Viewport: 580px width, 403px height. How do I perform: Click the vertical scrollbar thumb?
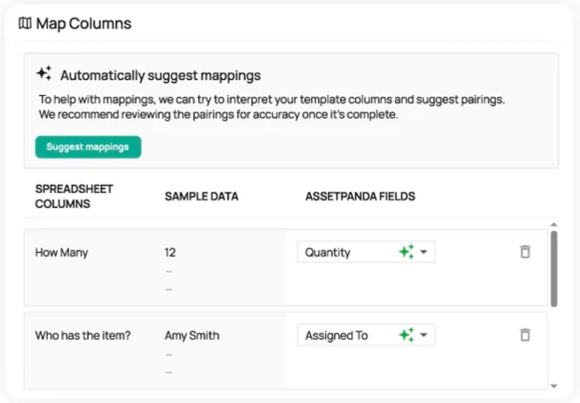(554, 267)
